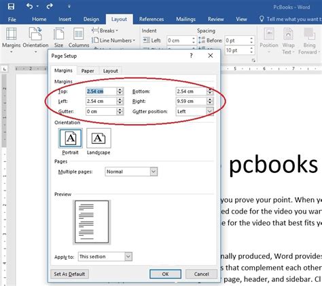Click the Set As Default button
Screen dimensions: 322x286
click(x=69, y=274)
